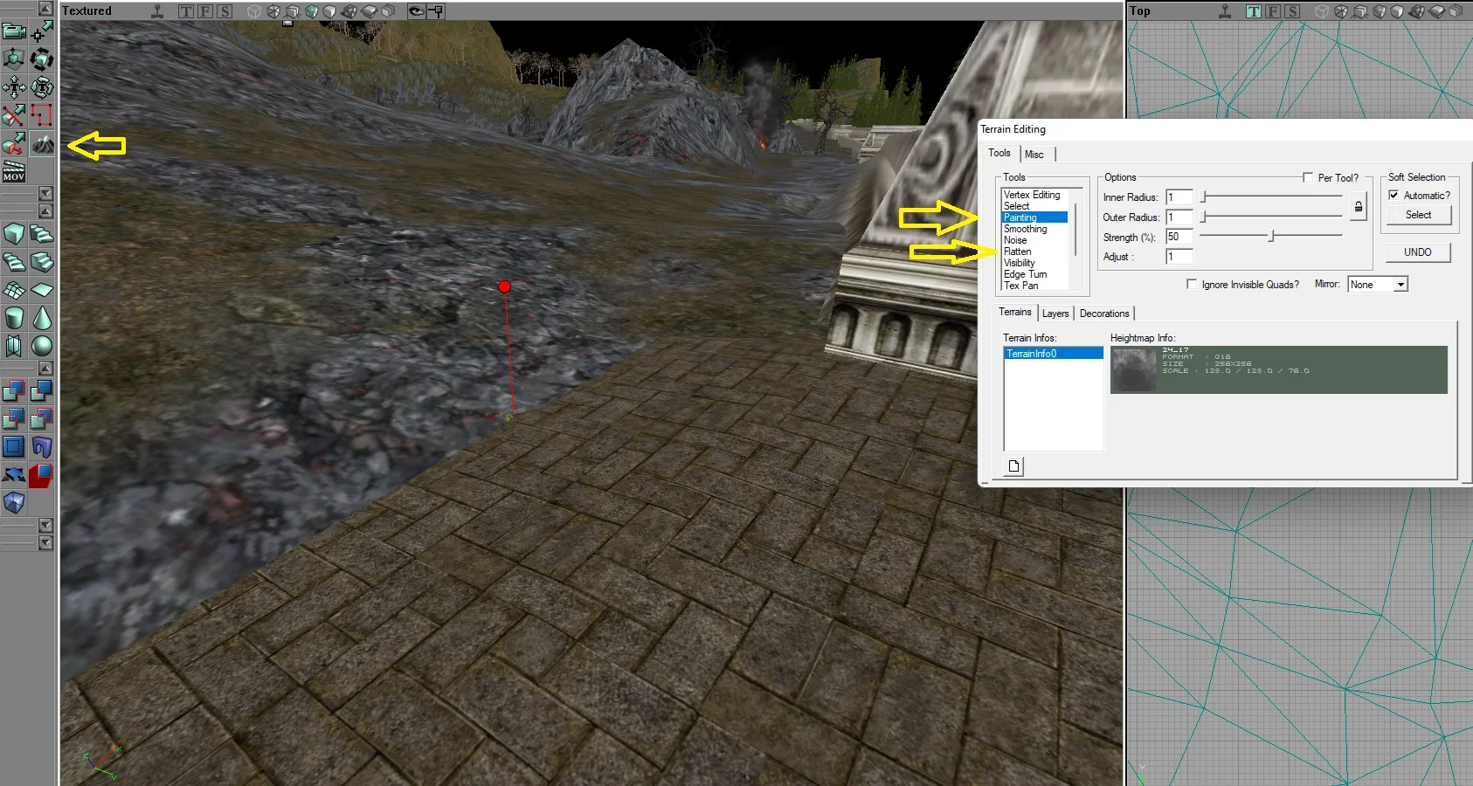This screenshot has width=1473, height=786.
Task: Click the radius lock icon
Action: pyautogui.click(x=1358, y=207)
